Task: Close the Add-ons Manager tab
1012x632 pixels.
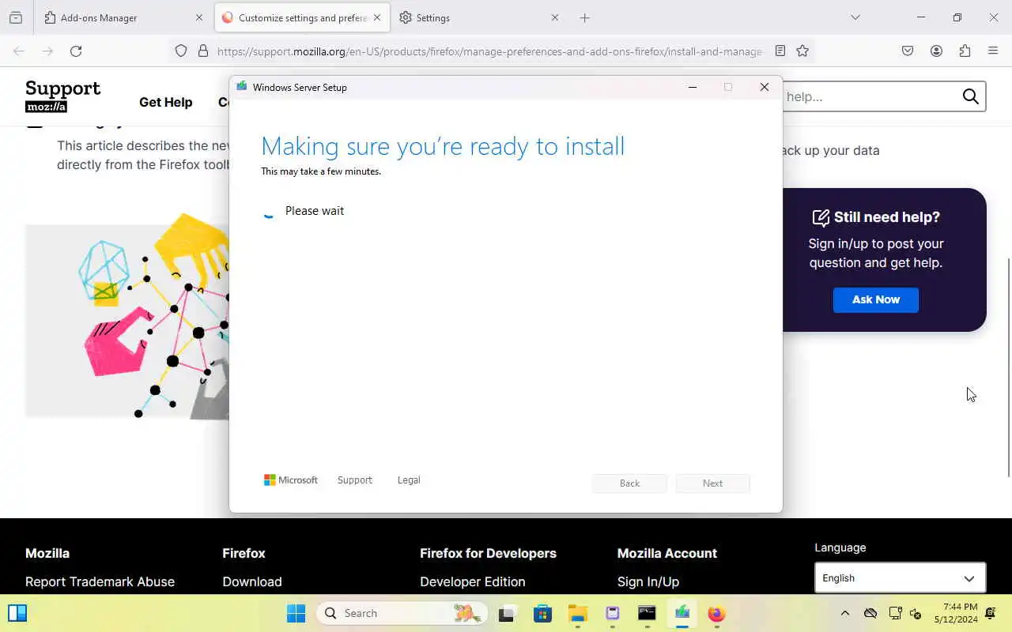Action: [x=199, y=17]
